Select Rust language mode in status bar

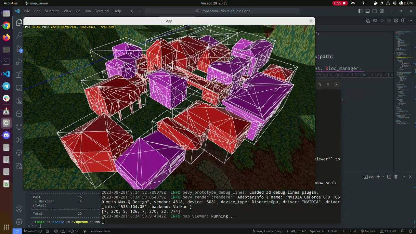coord(353,231)
